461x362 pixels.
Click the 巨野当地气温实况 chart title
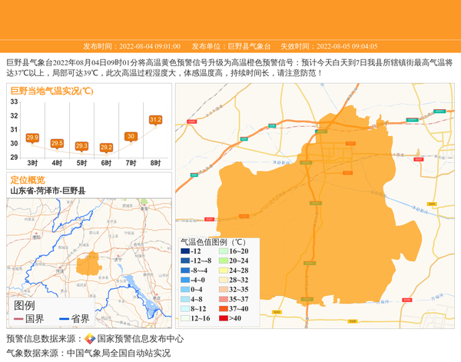[x=51, y=91]
